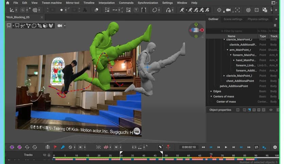Image resolution: width=284 pixels, height=164 pixels.
Task: Click the red flag marker icon
Action: click(55, 147)
